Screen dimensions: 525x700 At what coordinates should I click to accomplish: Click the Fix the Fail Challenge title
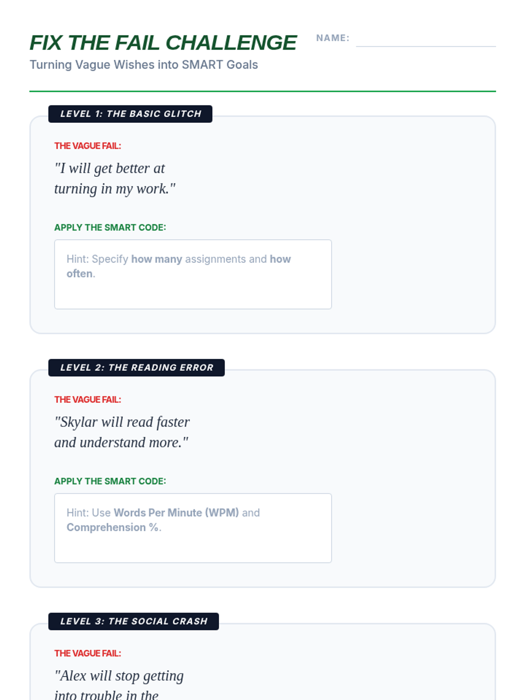coord(163,43)
